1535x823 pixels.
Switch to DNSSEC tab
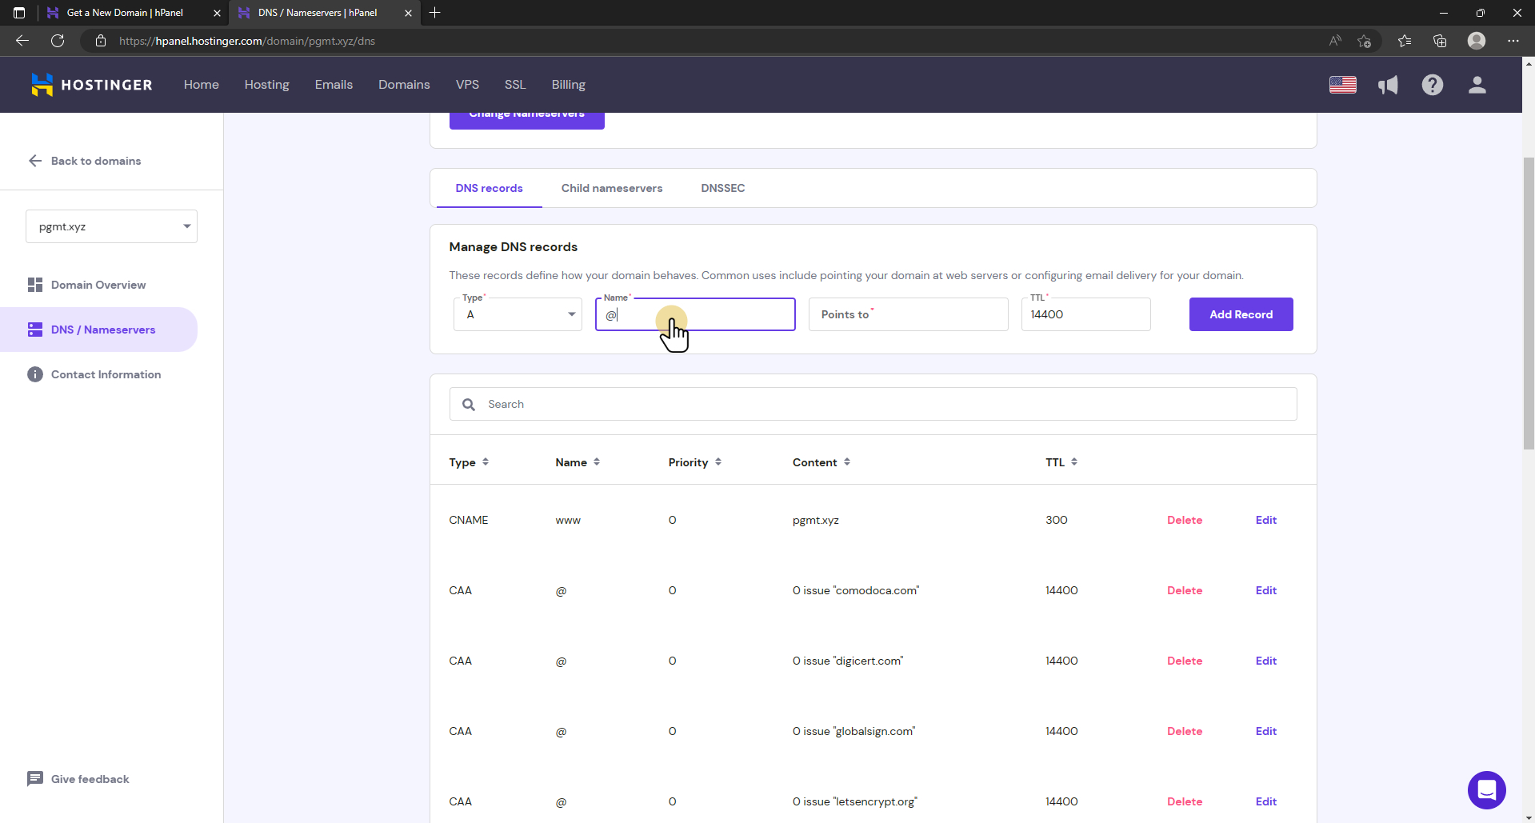pyautogui.click(x=723, y=188)
